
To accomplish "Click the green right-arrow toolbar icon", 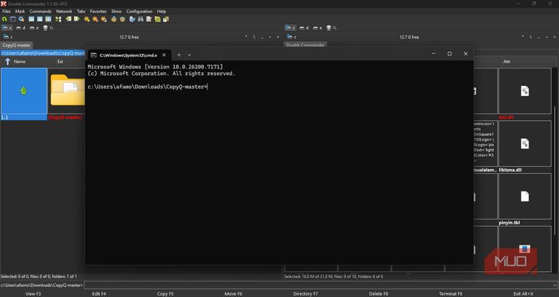I will click(77, 19).
